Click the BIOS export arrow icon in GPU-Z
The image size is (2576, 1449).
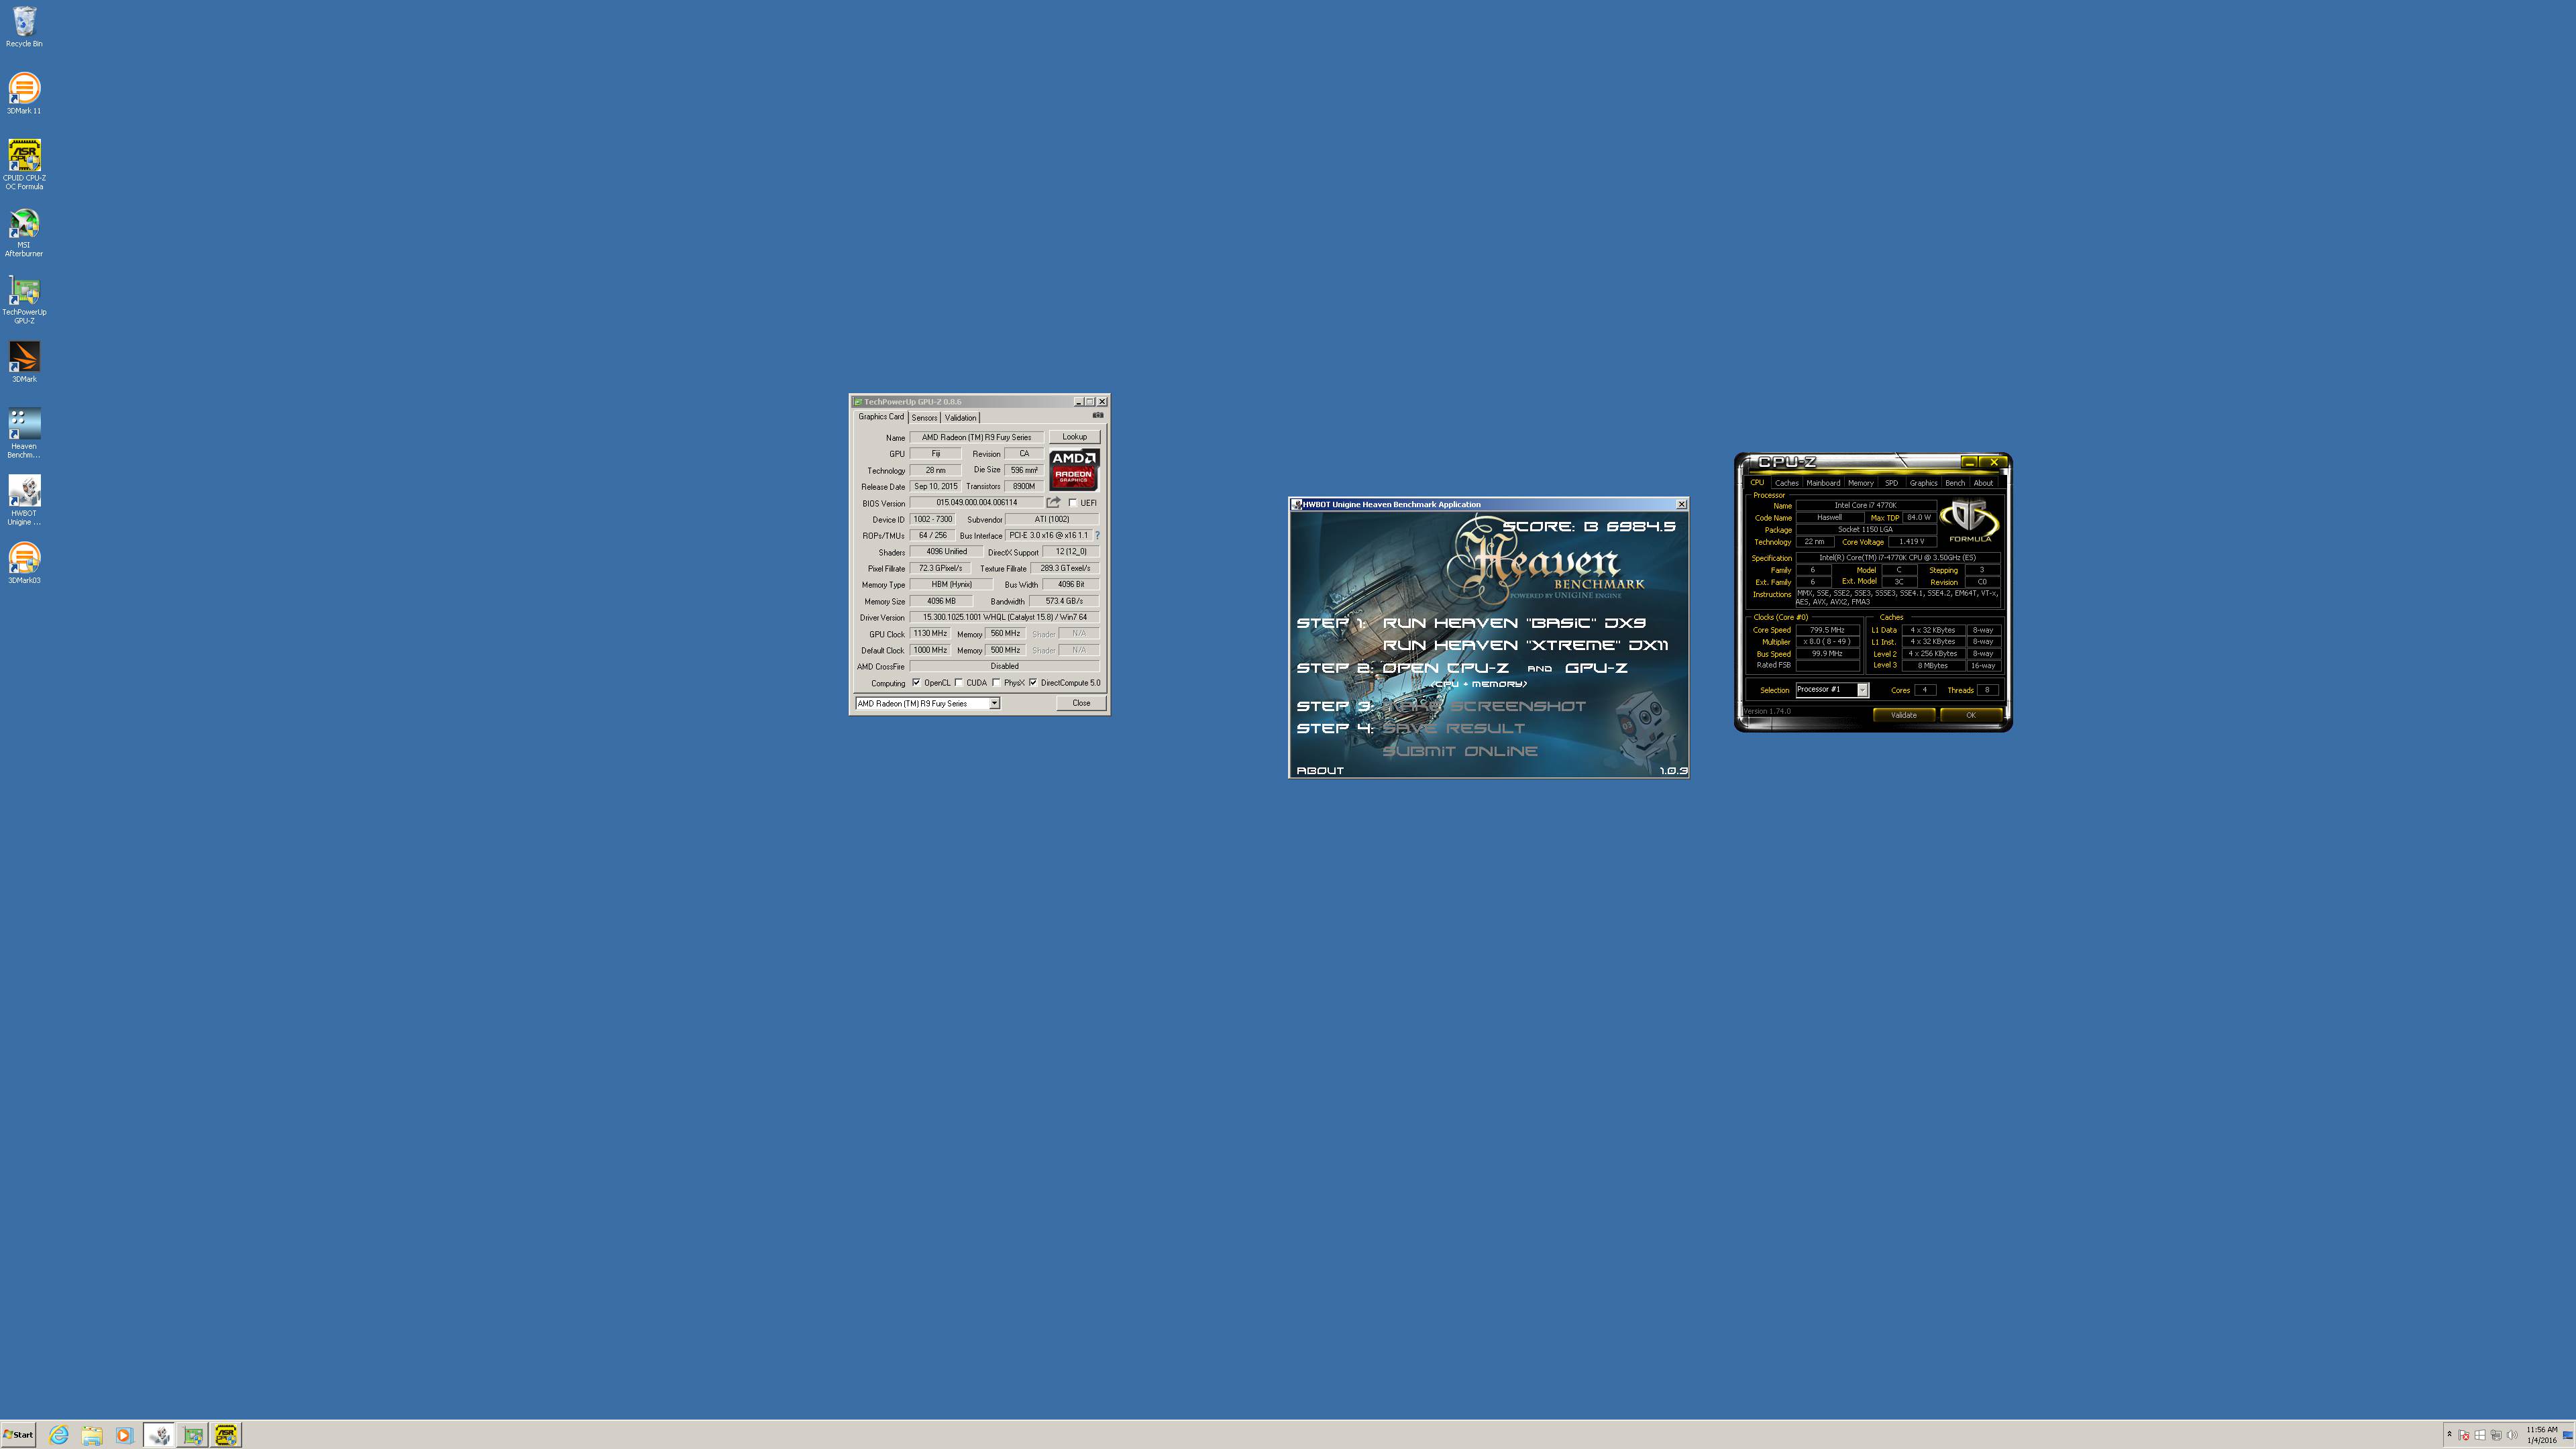[1053, 503]
